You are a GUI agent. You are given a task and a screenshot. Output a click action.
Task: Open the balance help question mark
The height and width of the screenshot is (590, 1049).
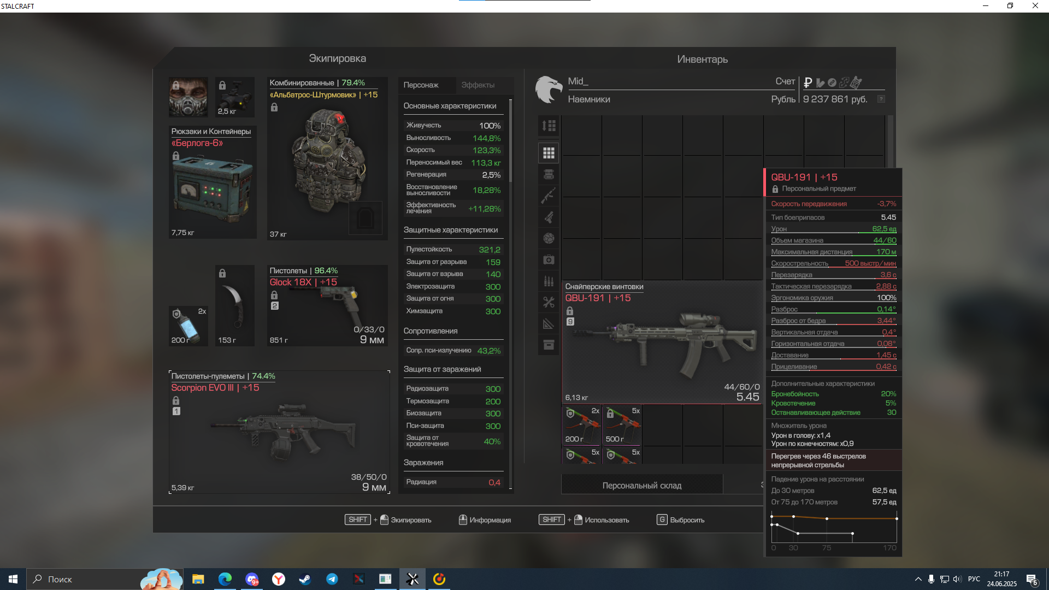click(x=881, y=99)
